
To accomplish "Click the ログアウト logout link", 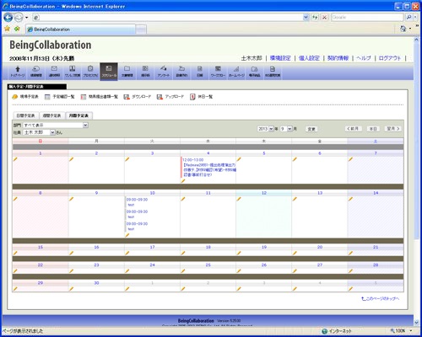I will [x=390, y=58].
